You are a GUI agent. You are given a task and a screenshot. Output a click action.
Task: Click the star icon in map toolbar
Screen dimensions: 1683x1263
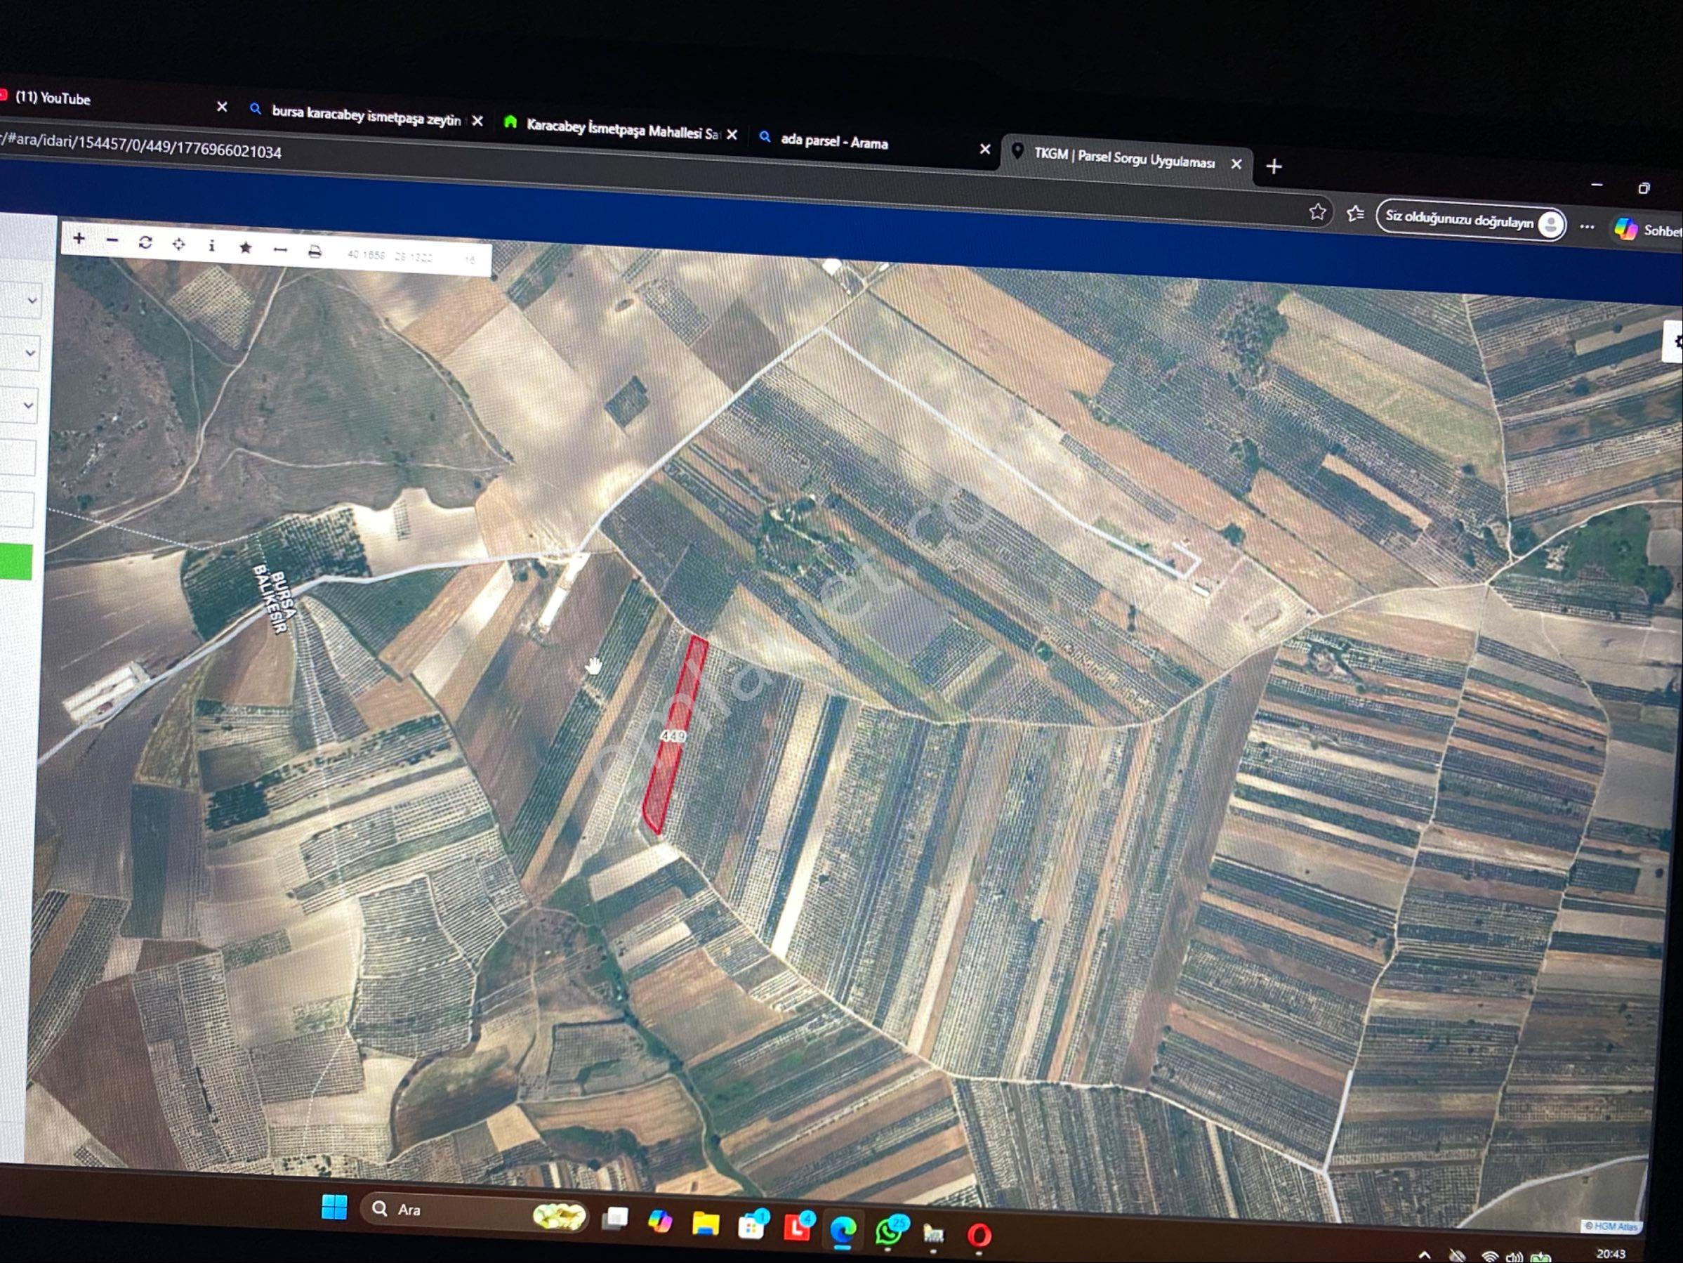point(245,247)
